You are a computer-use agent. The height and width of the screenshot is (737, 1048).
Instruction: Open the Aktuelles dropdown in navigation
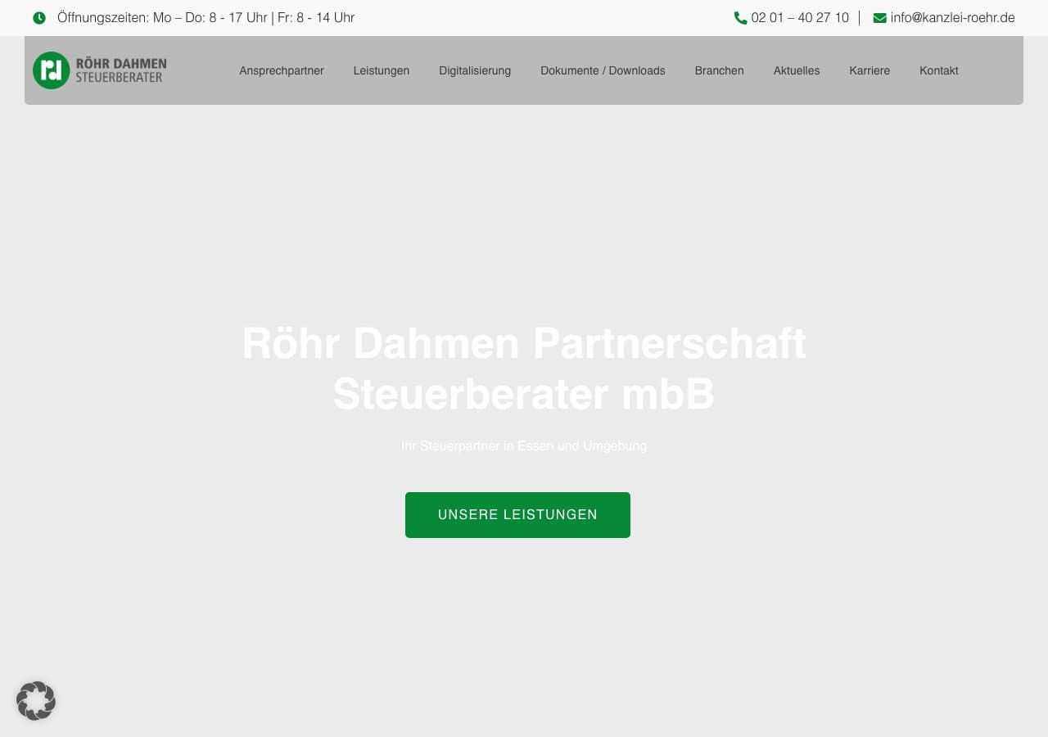coord(796,70)
